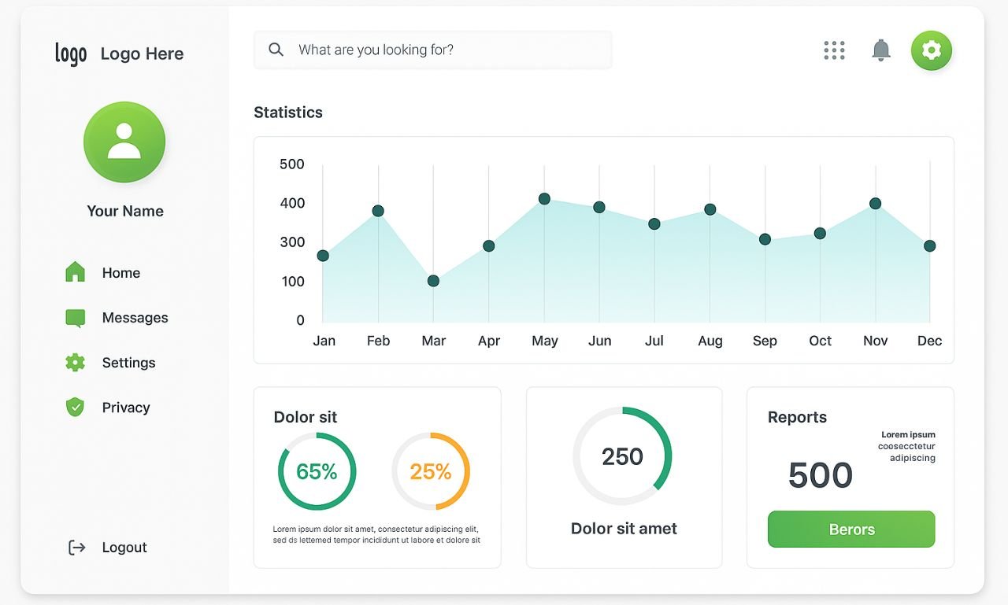This screenshot has height=605, width=1008.
Task: Click the Logout arrow icon
Action: [x=76, y=548]
